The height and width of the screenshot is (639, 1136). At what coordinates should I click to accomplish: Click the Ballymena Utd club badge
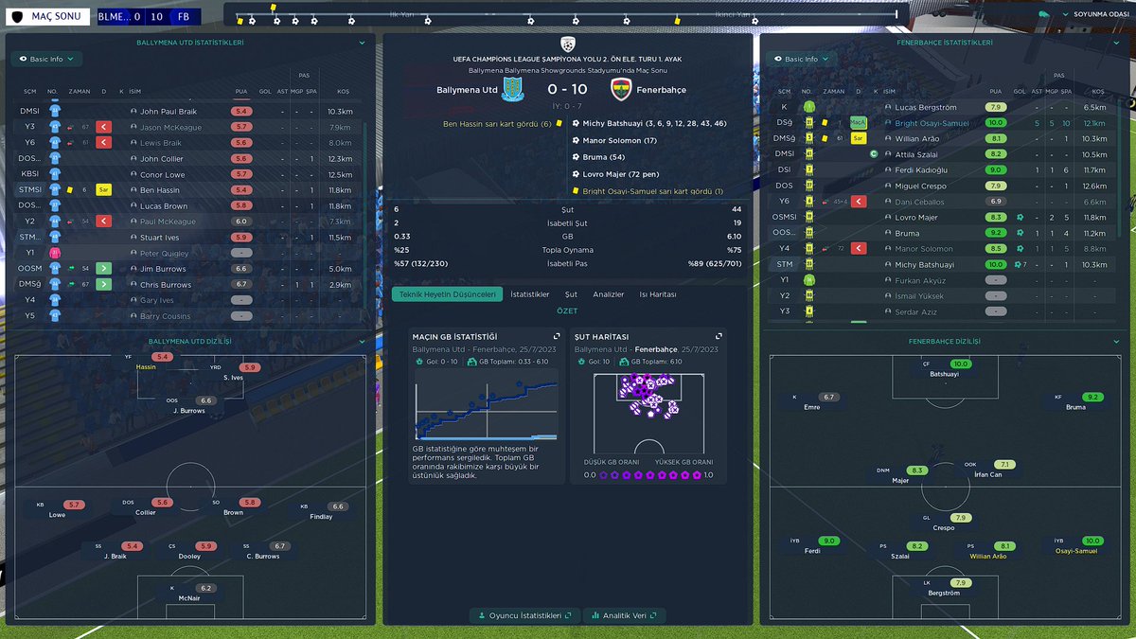tap(513, 87)
